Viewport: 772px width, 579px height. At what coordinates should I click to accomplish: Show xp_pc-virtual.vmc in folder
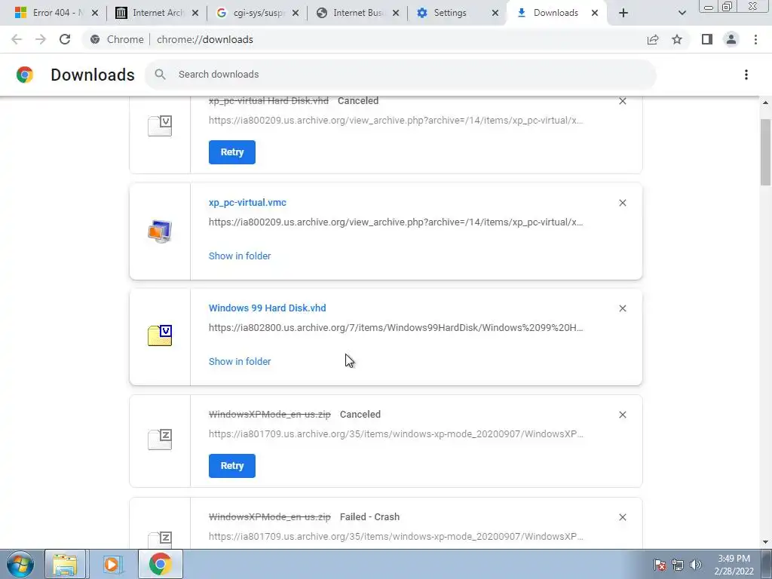tap(240, 256)
